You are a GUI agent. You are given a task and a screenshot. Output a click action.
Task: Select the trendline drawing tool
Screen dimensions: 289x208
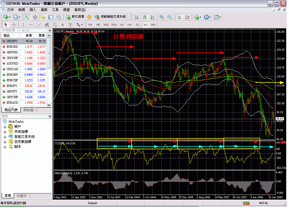39,25
